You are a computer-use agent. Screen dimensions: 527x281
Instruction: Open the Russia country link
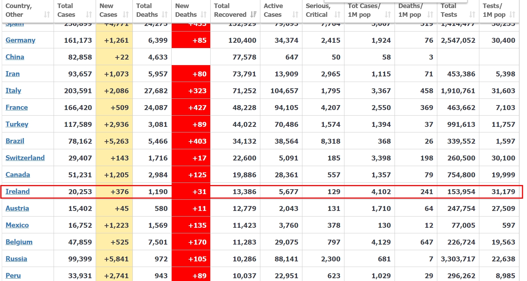point(16,259)
